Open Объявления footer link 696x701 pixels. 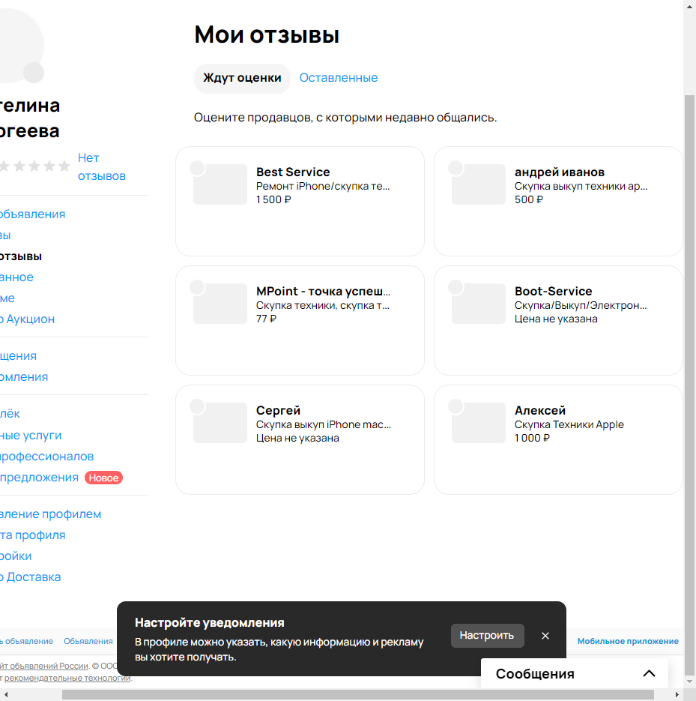pyautogui.click(x=88, y=641)
